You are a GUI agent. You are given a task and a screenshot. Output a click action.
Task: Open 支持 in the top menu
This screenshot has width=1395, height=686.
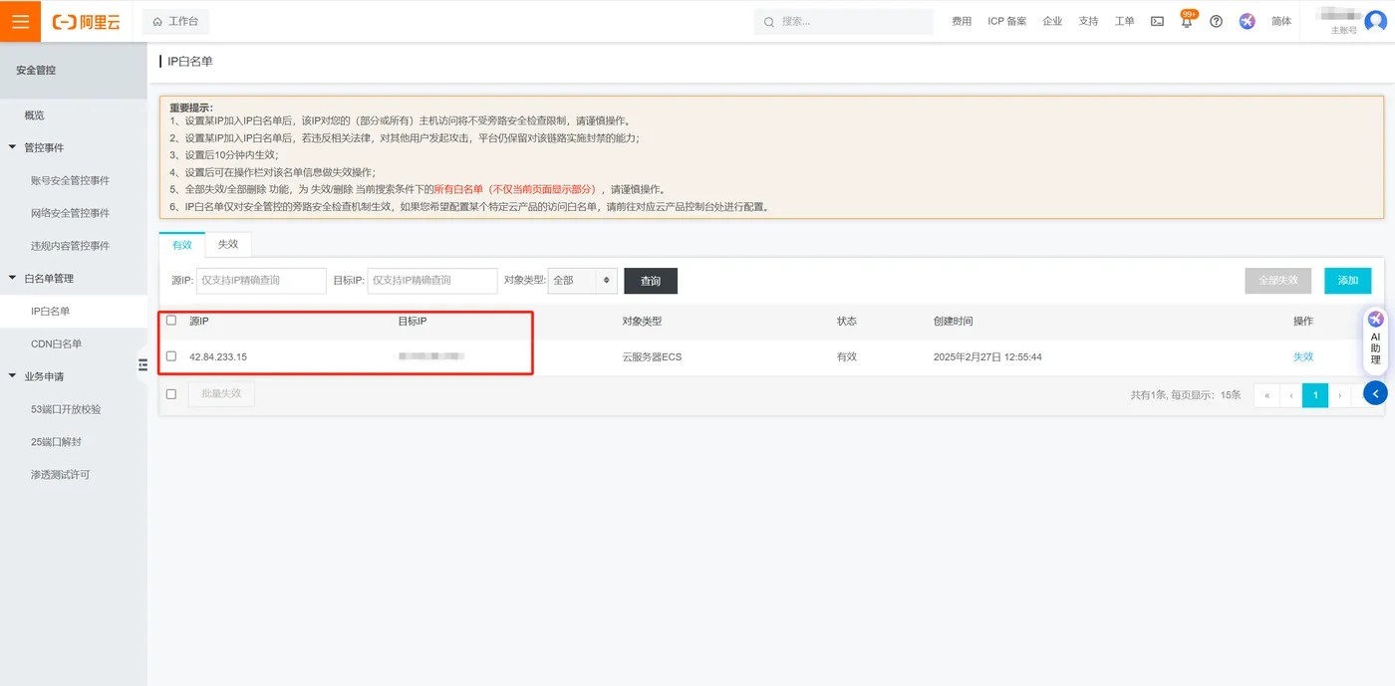pyautogui.click(x=1088, y=21)
